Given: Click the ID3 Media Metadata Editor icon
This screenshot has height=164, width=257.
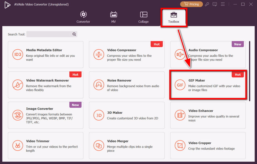Looking at the screenshot, I should 18,54.
